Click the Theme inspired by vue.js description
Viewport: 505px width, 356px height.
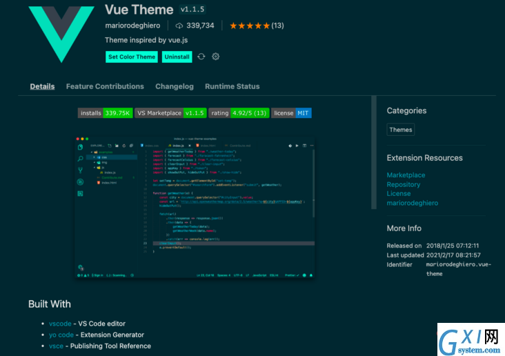pos(146,40)
